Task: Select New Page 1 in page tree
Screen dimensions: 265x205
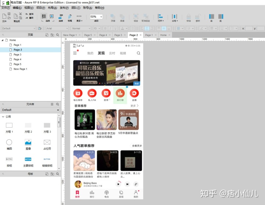Action: (x=20, y=69)
